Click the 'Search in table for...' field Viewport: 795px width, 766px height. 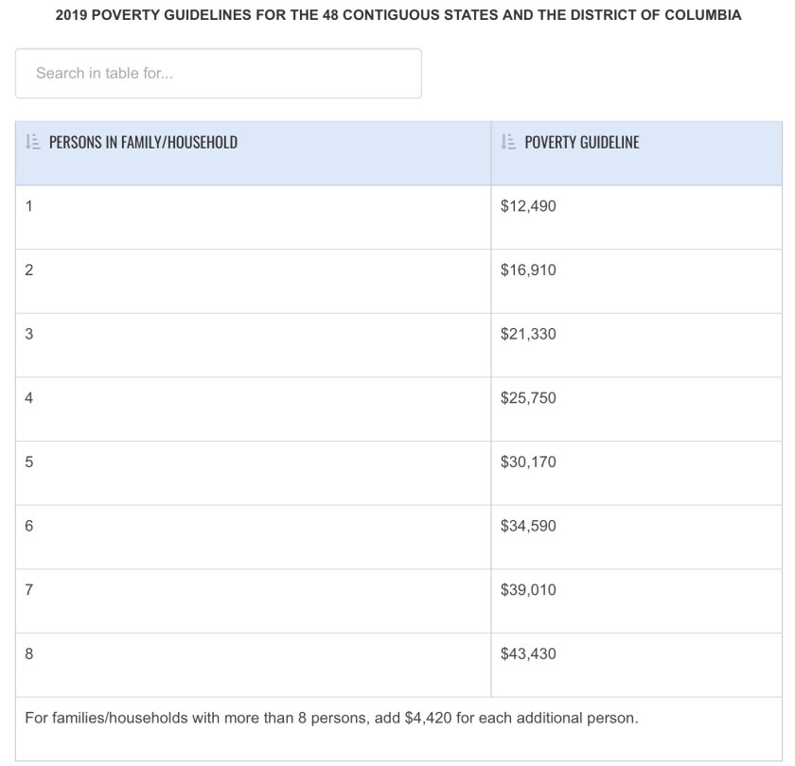[218, 73]
